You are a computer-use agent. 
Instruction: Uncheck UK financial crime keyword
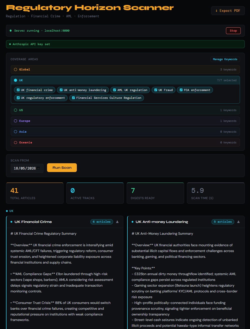tap(18, 90)
